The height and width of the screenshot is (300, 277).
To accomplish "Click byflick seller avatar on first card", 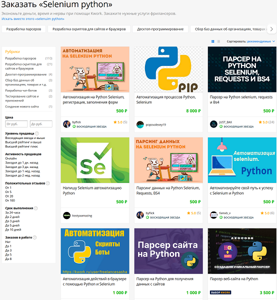I will pyautogui.click(x=66, y=124).
